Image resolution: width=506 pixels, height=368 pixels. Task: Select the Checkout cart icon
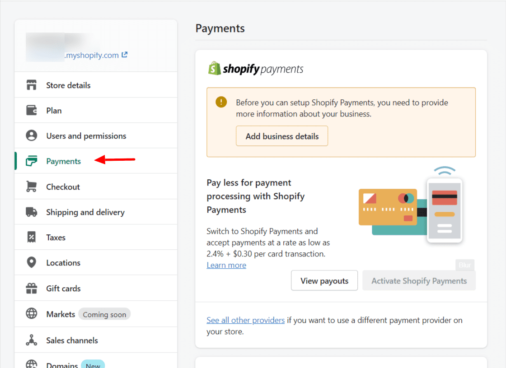(31, 186)
